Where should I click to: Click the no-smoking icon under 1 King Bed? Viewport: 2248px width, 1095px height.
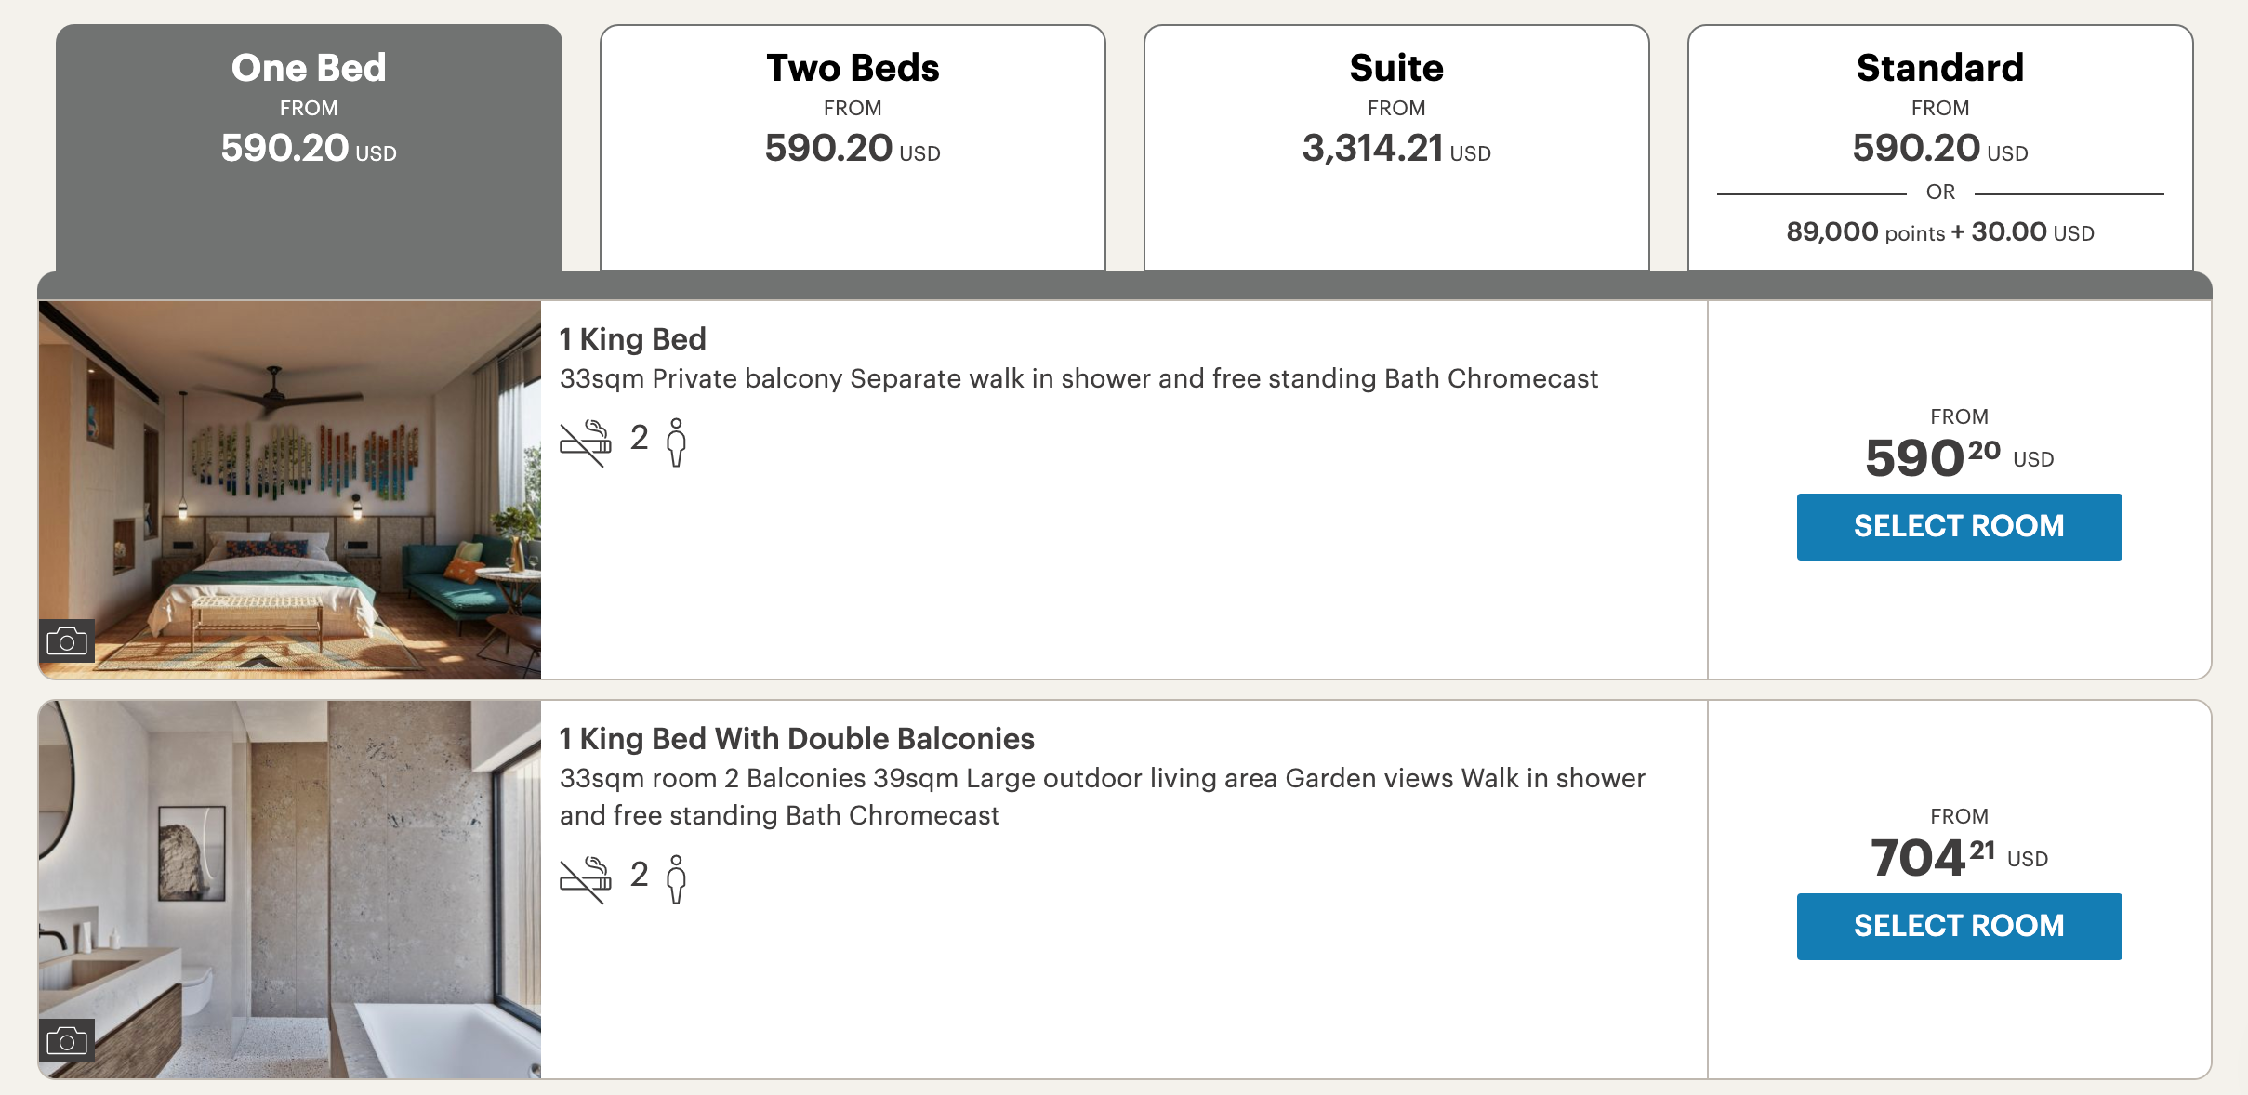[x=586, y=442]
